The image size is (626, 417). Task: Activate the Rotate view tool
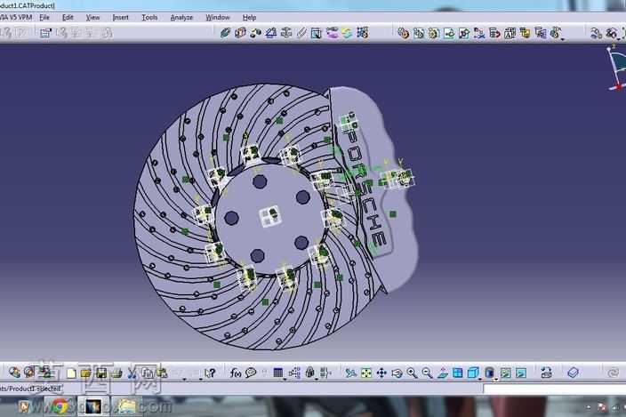(x=397, y=373)
